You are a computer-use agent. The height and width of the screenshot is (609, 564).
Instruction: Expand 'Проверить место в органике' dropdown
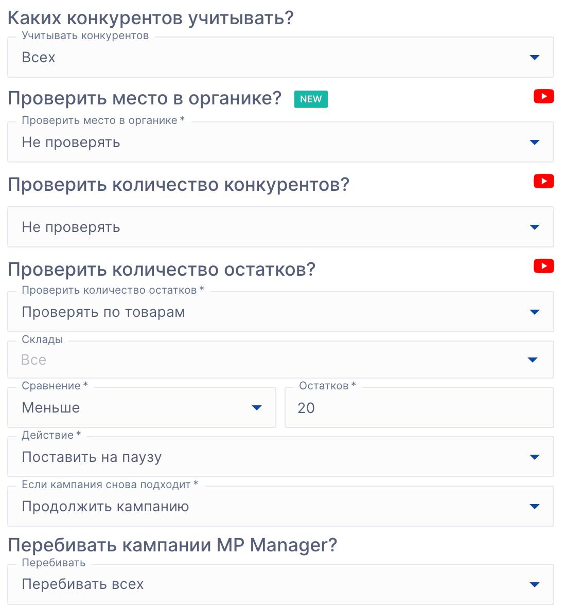click(280, 142)
